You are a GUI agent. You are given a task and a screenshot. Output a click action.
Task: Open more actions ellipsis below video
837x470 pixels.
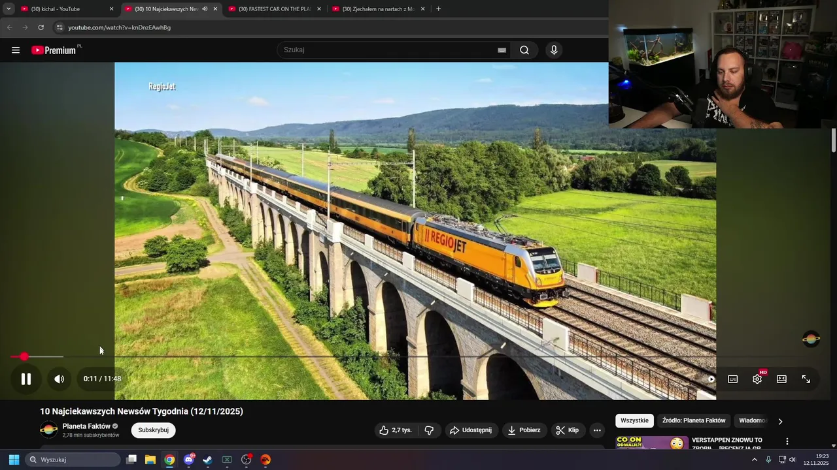[x=596, y=430]
